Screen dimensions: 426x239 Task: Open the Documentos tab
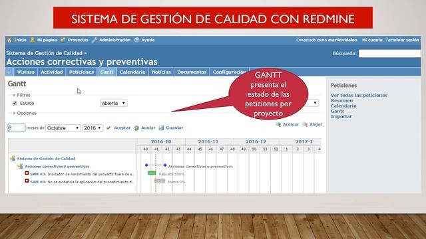[x=192, y=72]
